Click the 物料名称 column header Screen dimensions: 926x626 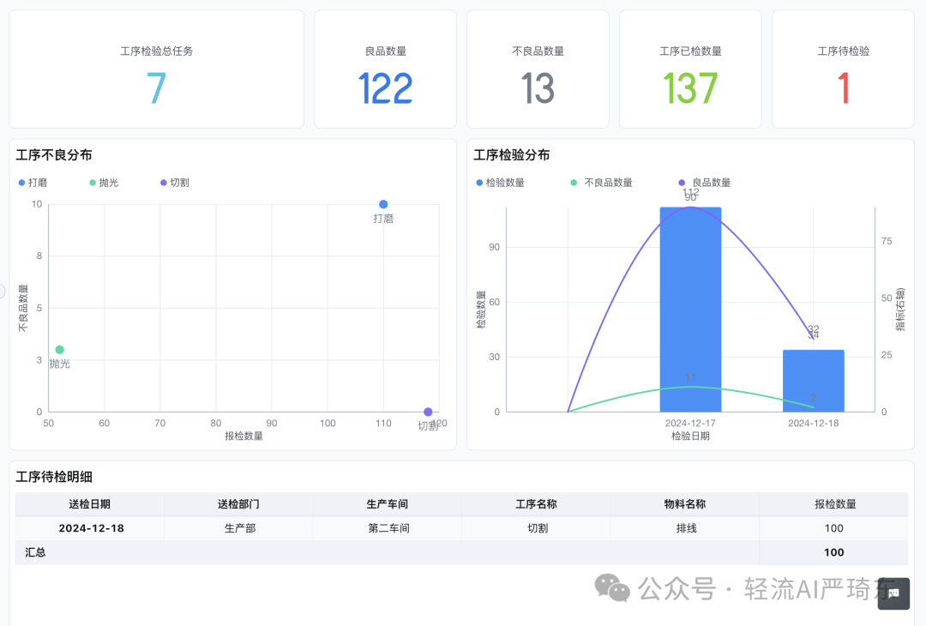click(x=685, y=503)
